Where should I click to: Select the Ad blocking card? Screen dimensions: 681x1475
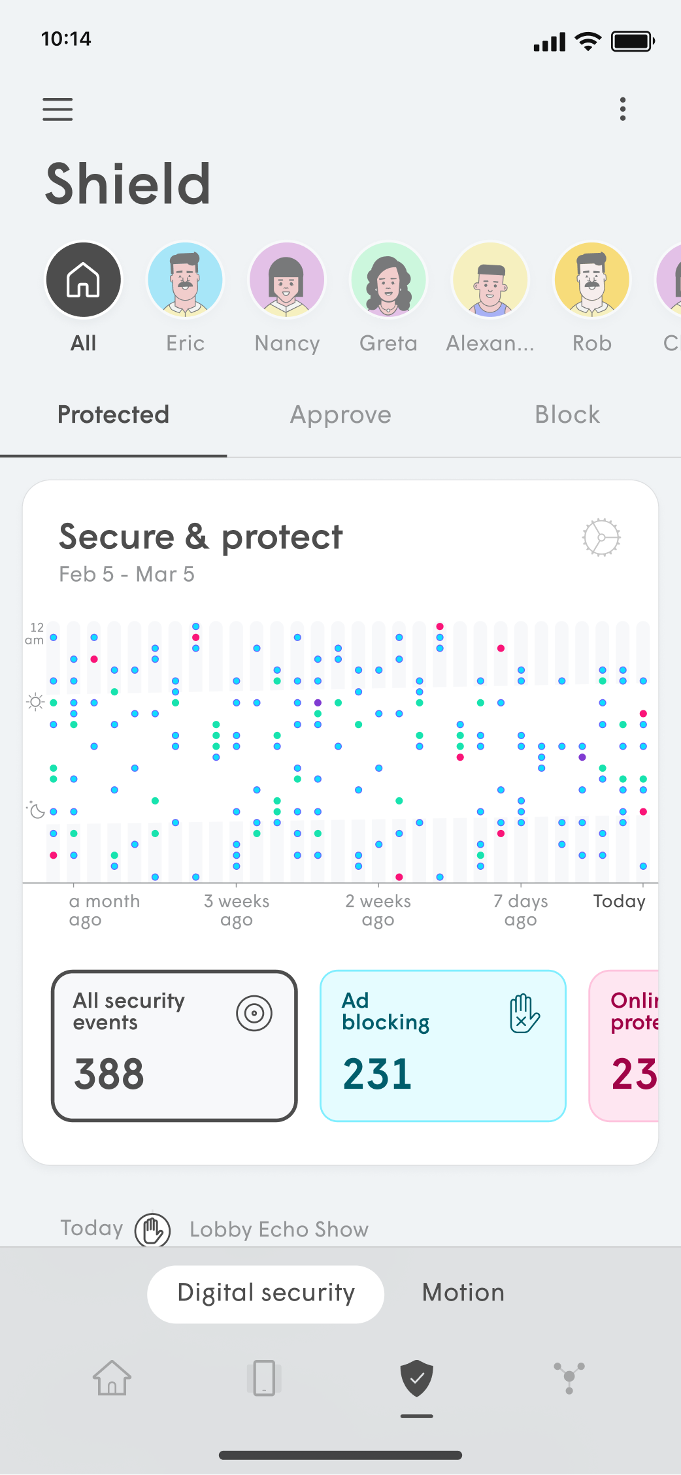tap(442, 1046)
